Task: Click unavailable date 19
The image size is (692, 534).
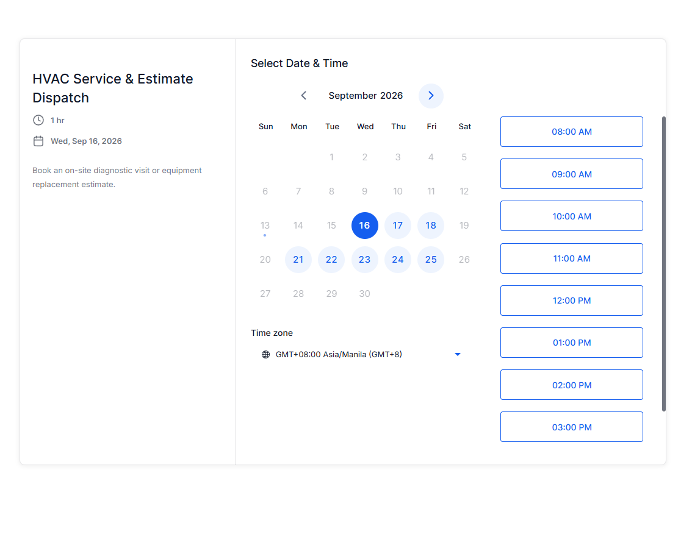Action: pyautogui.click(x=464, y=226)
